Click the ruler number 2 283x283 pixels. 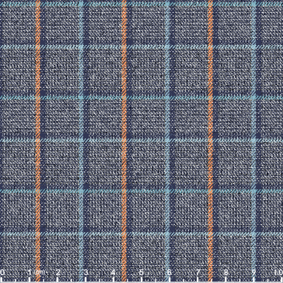[x=58, y=272]
